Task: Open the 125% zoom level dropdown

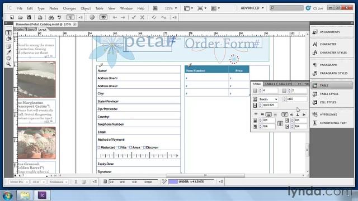Action: [x=171, y=8]
